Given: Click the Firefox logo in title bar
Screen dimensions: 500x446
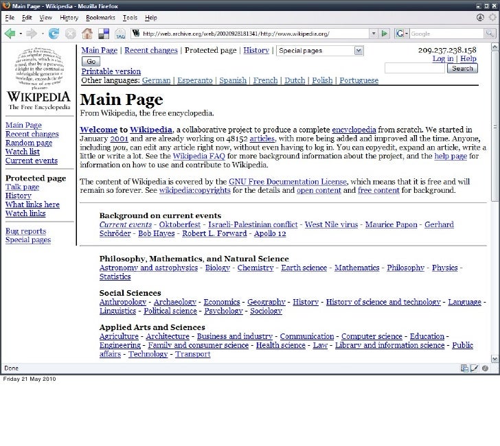Looking at the screenshot, I should [6, 5].
